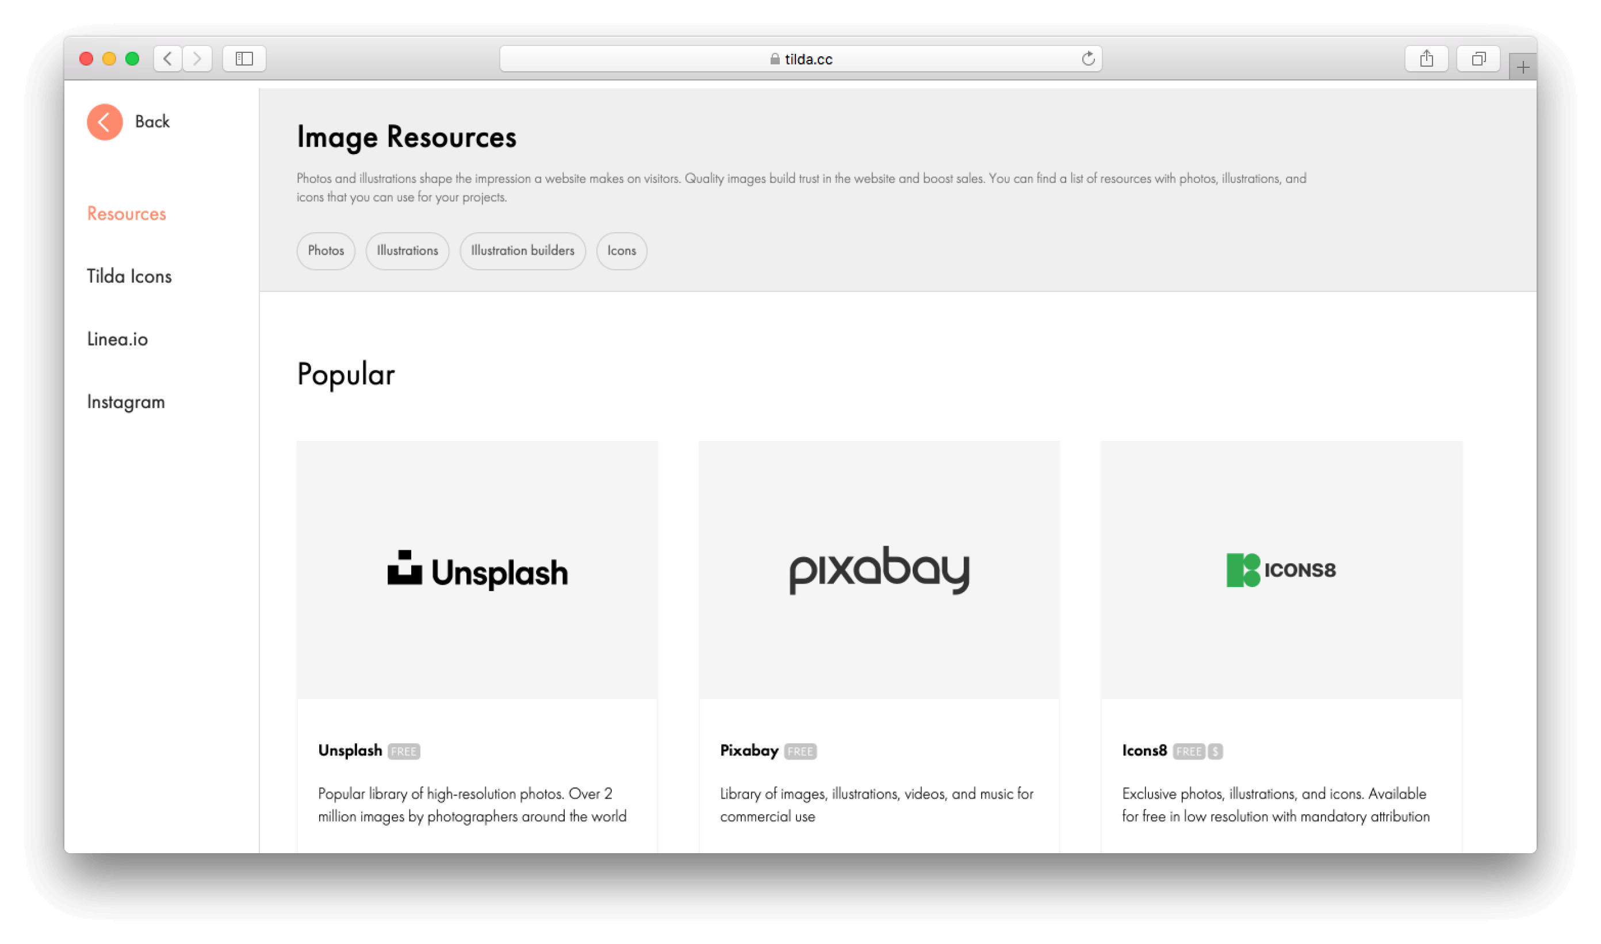Go forward one page in Safari
1601x944 pixels.
(x=197, y=59)
